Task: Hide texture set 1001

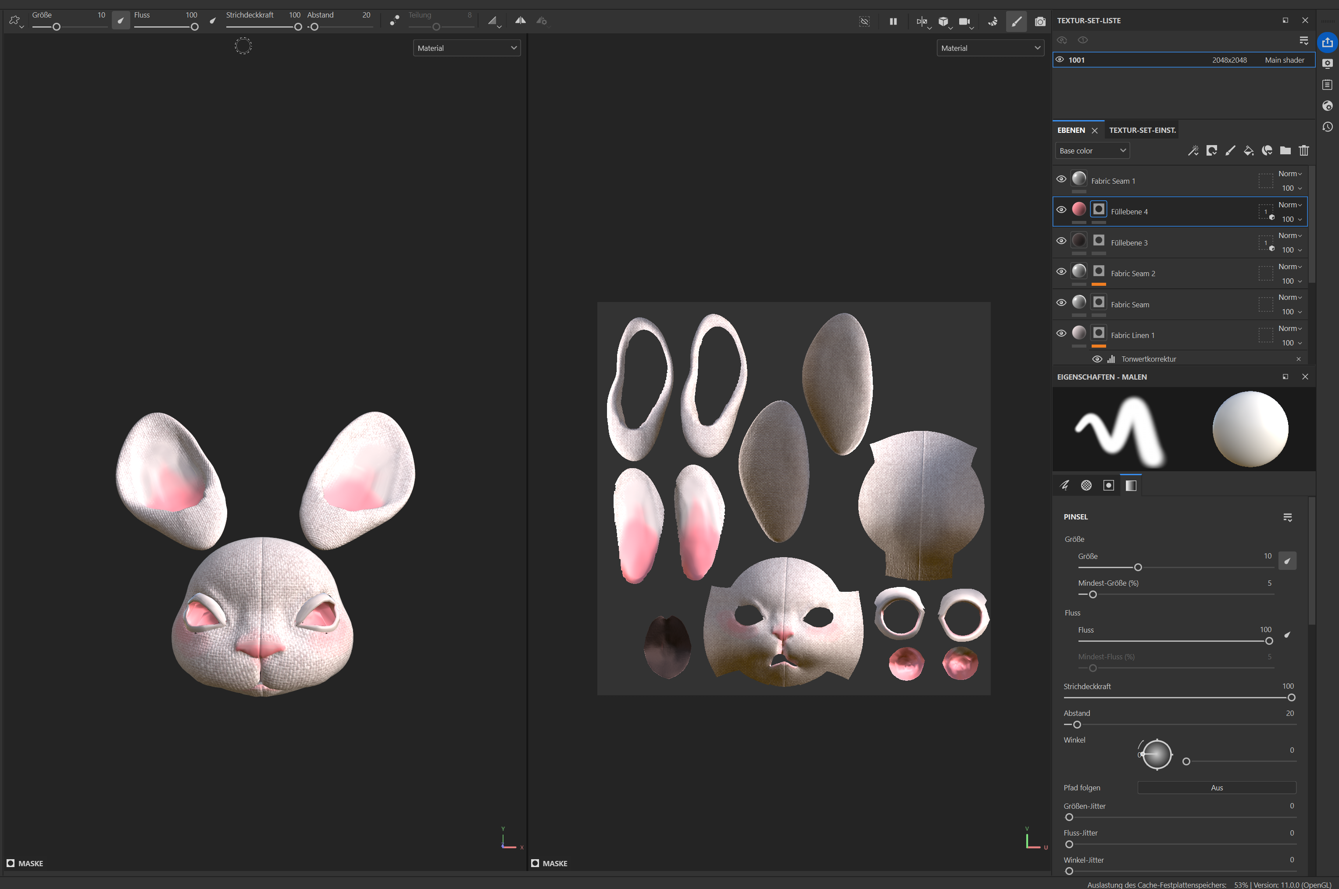Action: point(1060,60)
